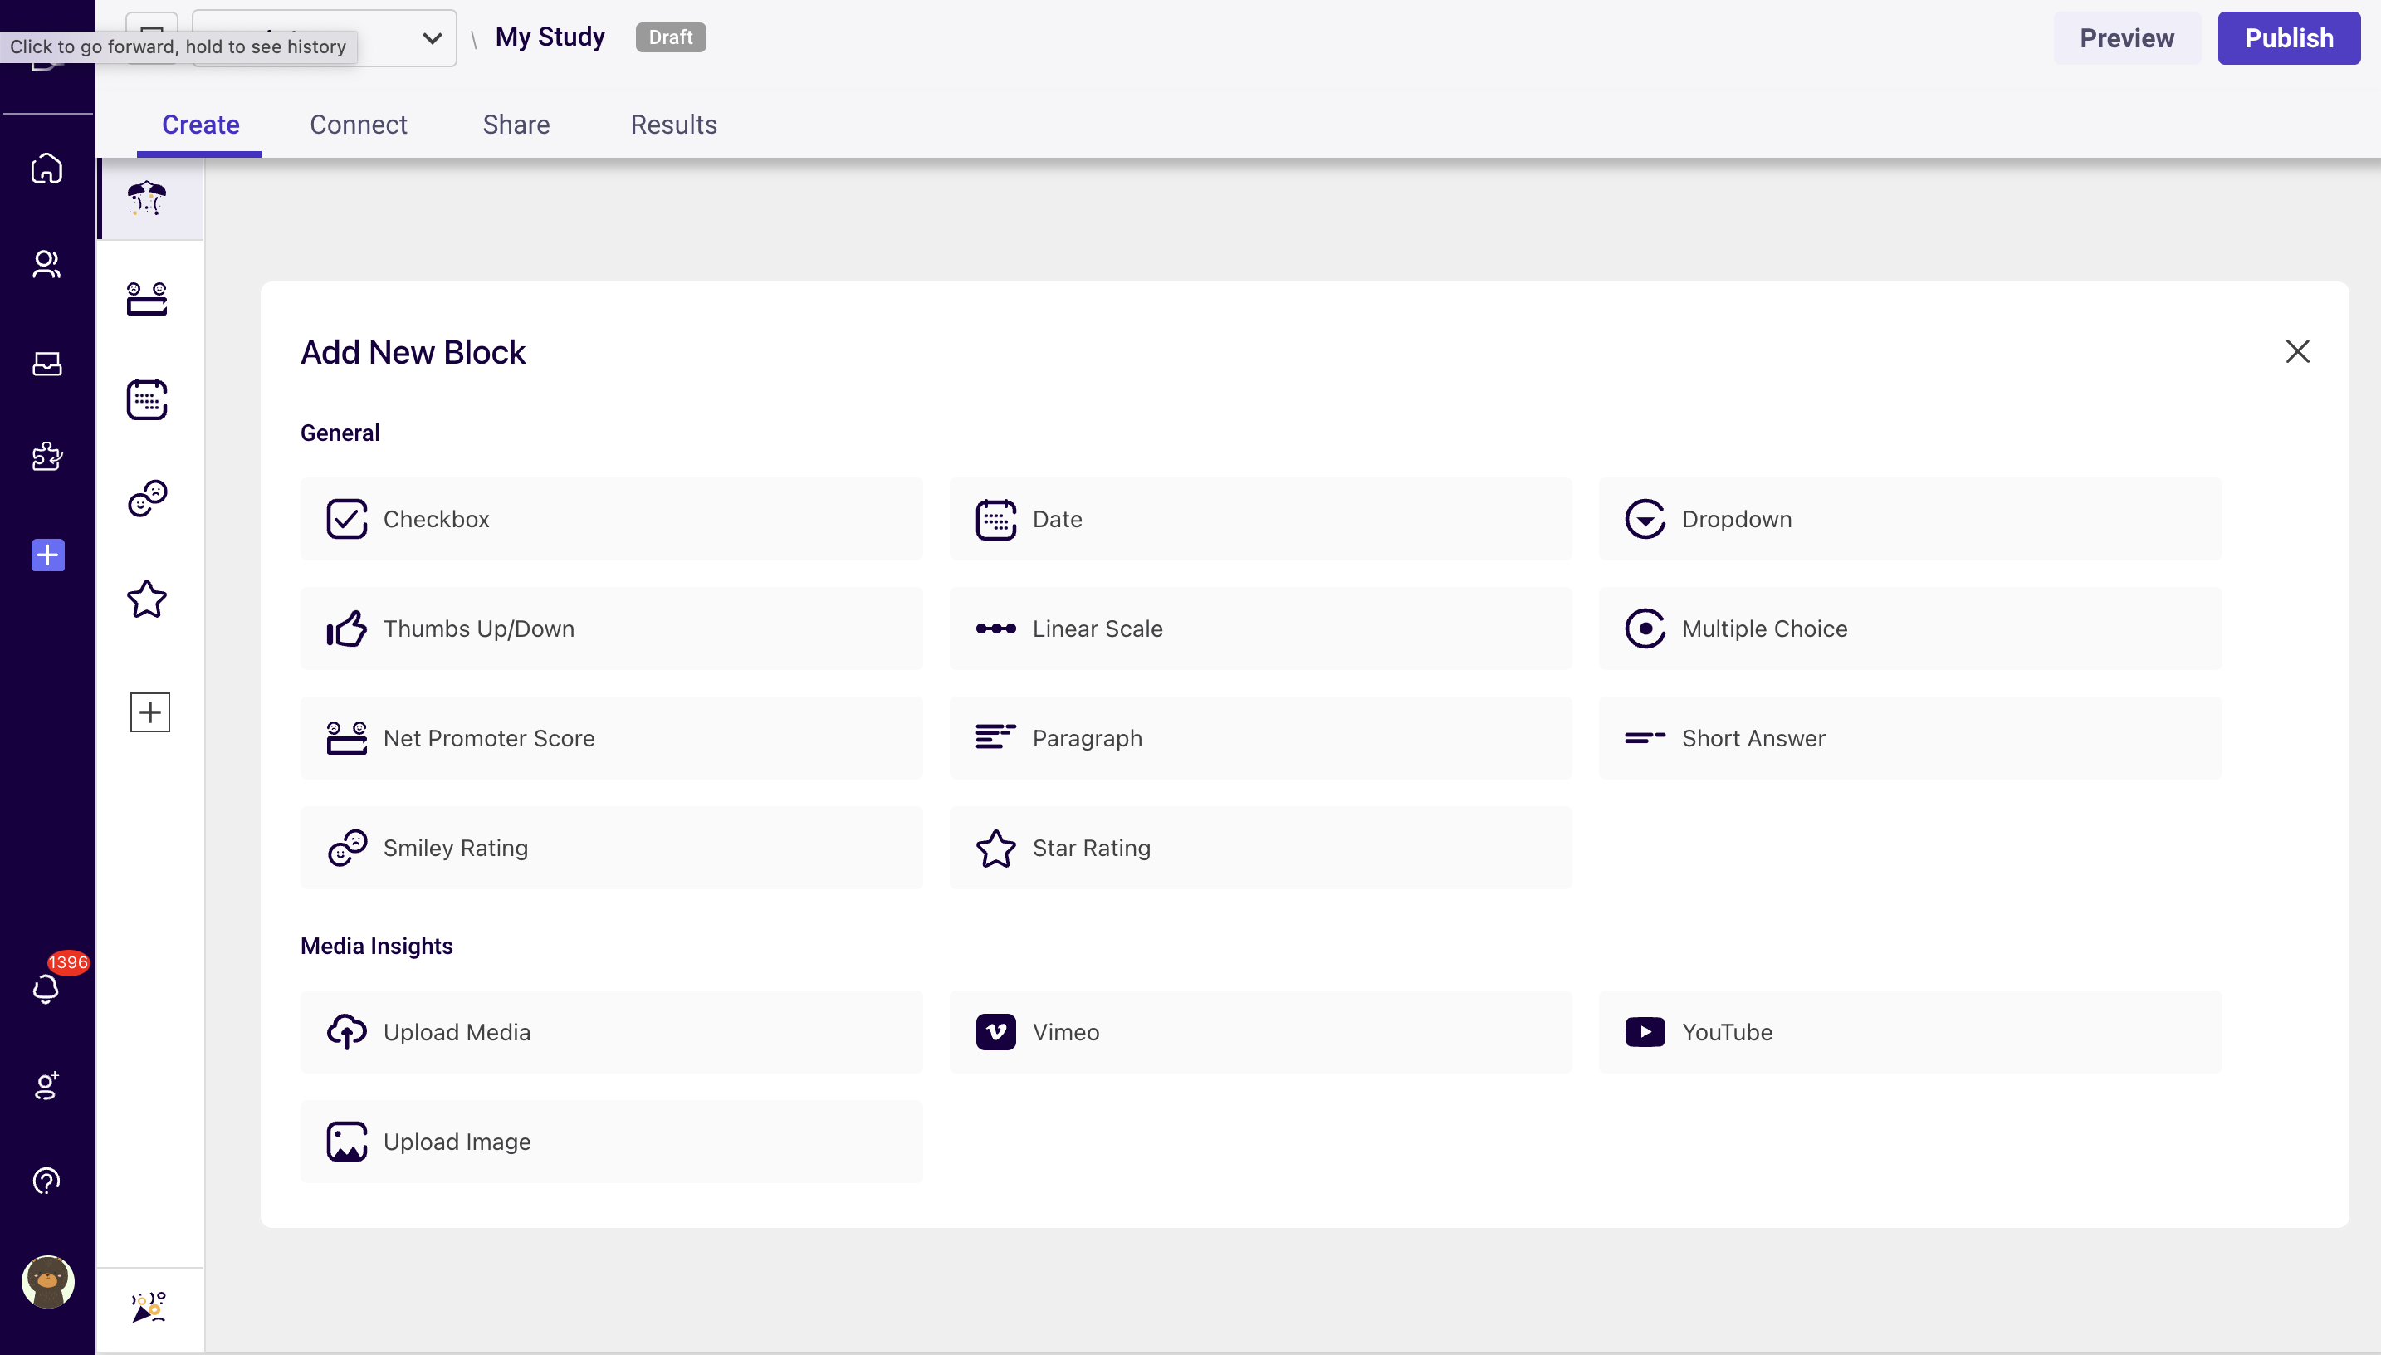Open the Integrations puzzle icon
The width and height of the screenshot is (2381, 1355).
coord(46,456)
